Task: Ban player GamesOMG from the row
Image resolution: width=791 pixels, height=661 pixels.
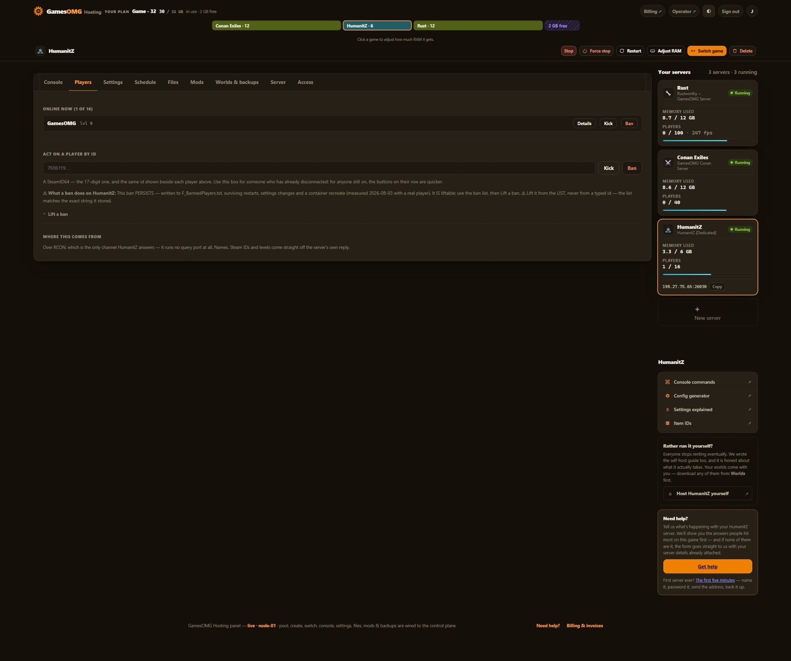Action: pos(629,123)
